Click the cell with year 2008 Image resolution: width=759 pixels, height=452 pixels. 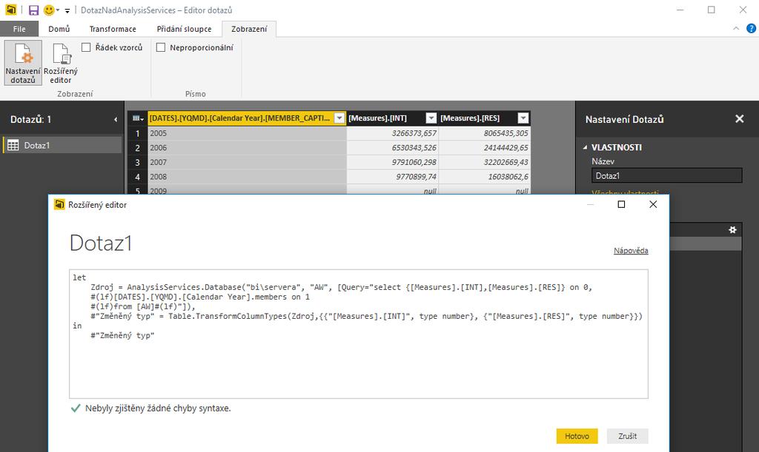(x=247, y=177)
